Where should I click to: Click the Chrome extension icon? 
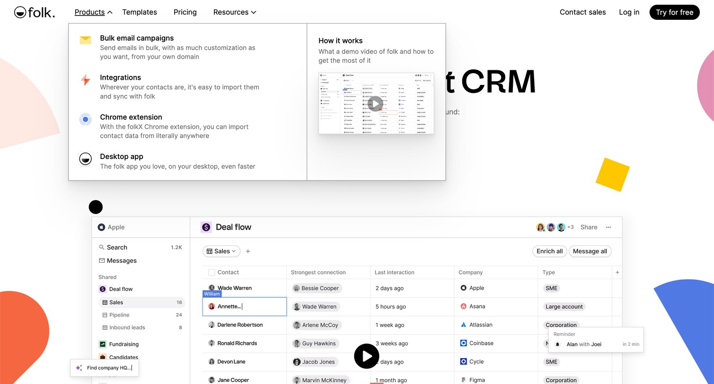point(85,119)
